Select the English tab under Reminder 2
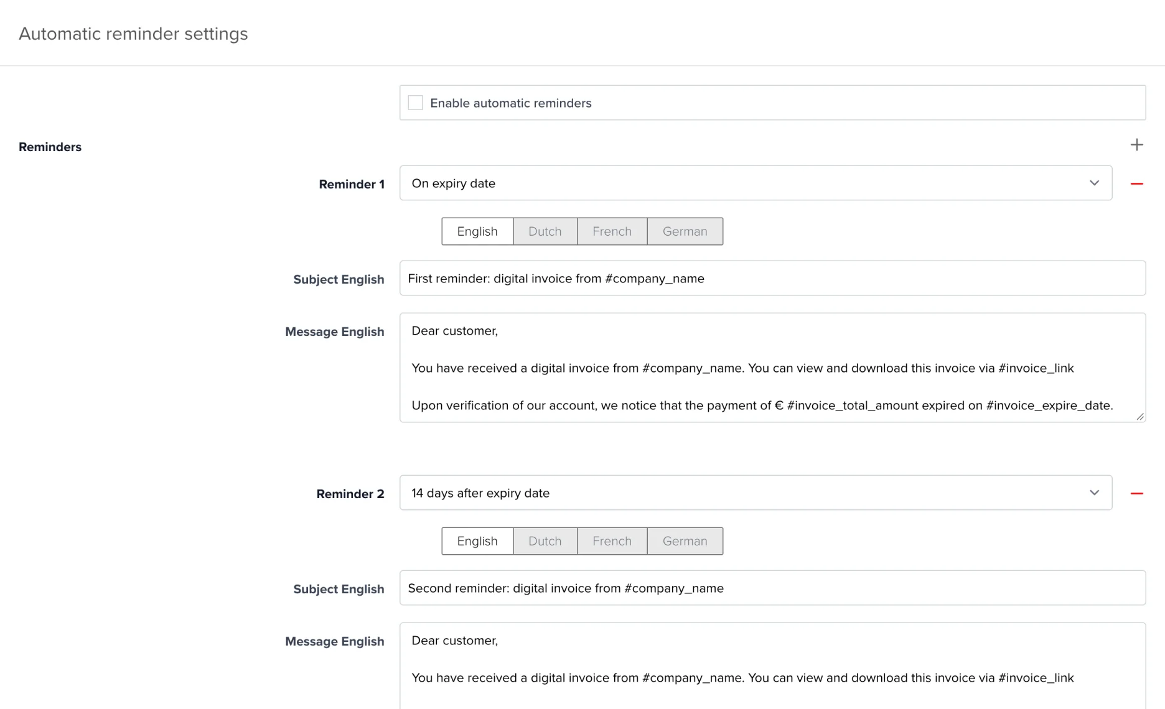 (x=477, y=541)
